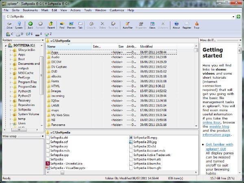Open the File menu
This screenshot has height=183, width=244.
click(6, 10)
